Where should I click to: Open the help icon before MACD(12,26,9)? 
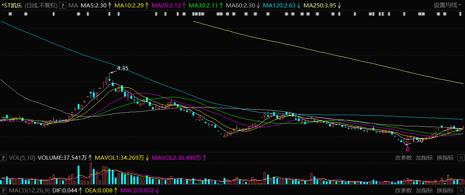tap(3, 191)
